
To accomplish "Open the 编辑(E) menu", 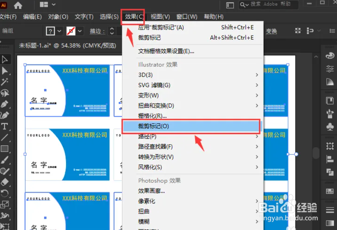I will (32, 17).
